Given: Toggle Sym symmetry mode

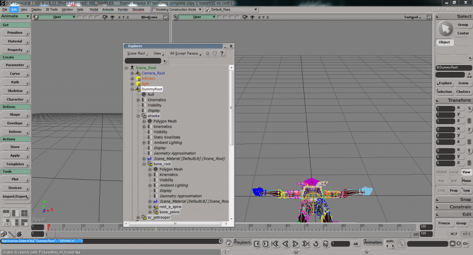Looking at the screenshot, I should click(x=467, y=191).
